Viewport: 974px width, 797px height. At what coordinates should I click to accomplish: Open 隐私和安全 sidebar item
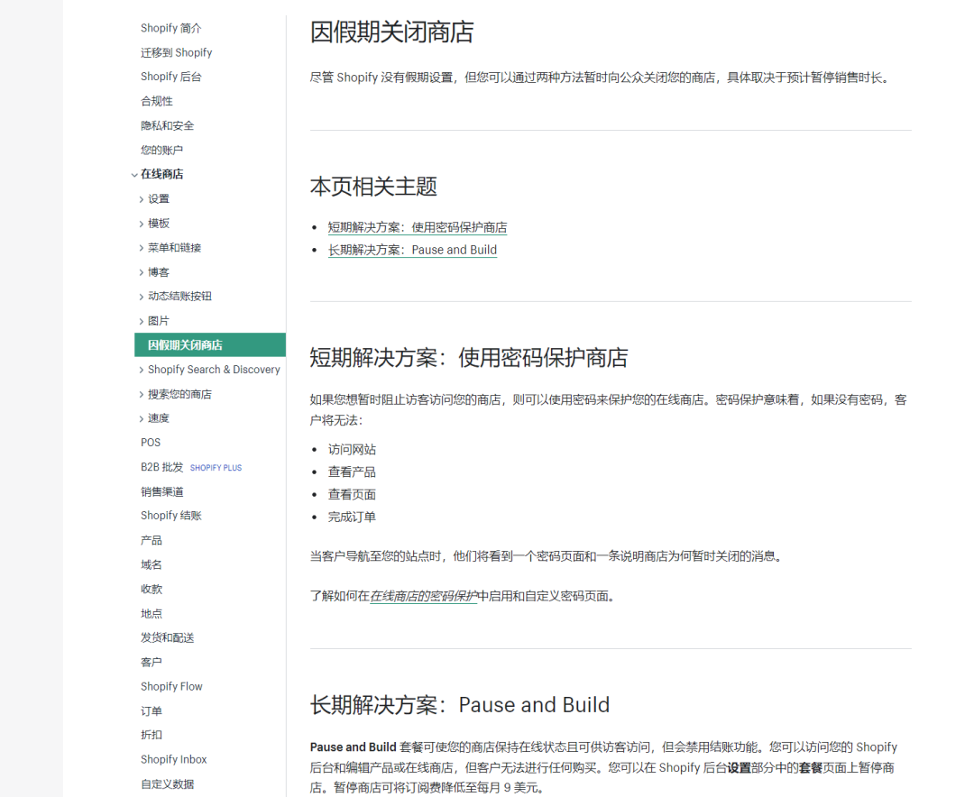point(167,125)
